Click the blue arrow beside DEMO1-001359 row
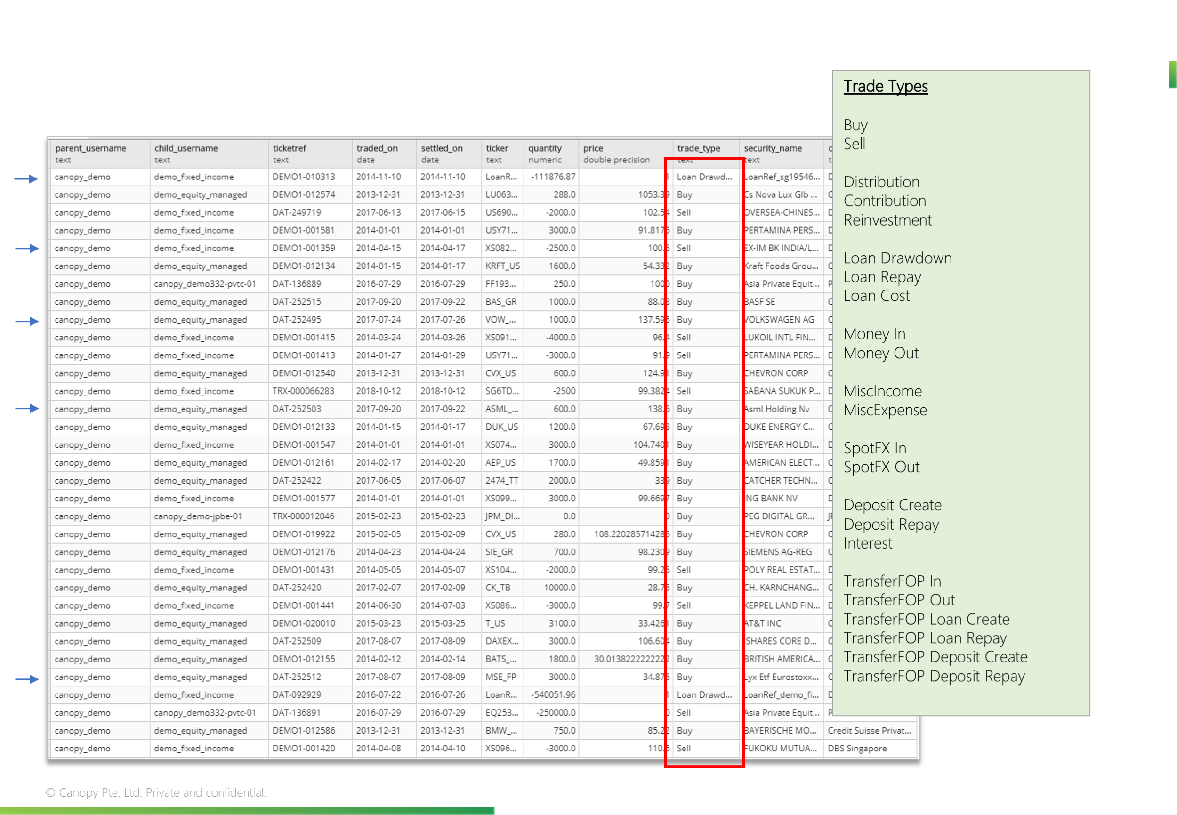This screenshot has height=815, width=1177. click(26, 249)
